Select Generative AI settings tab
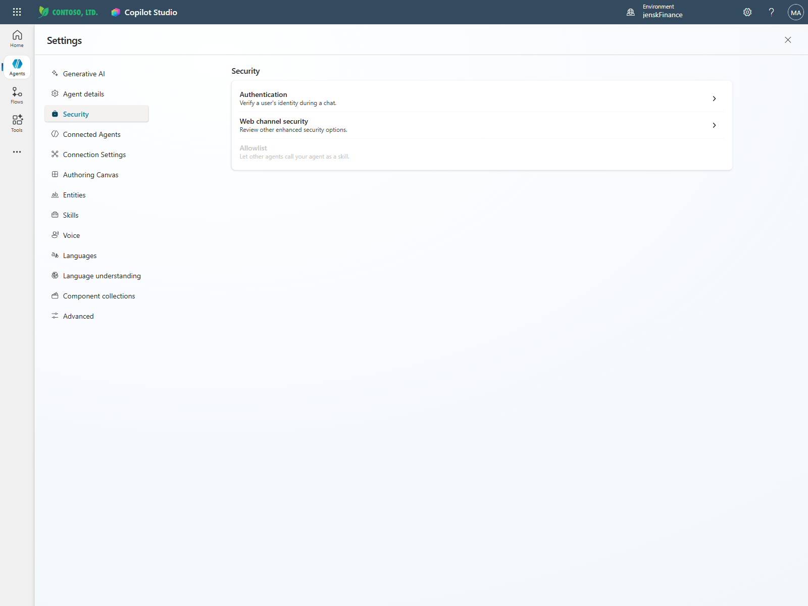Image resolution: width=808 pixels, height=606 pixels. tap(96, 74)
